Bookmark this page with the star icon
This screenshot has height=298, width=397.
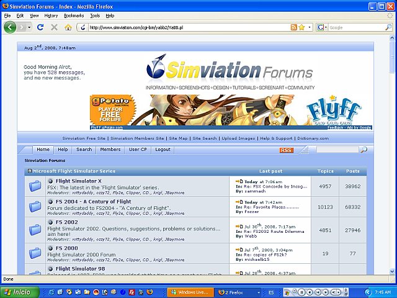302,27
